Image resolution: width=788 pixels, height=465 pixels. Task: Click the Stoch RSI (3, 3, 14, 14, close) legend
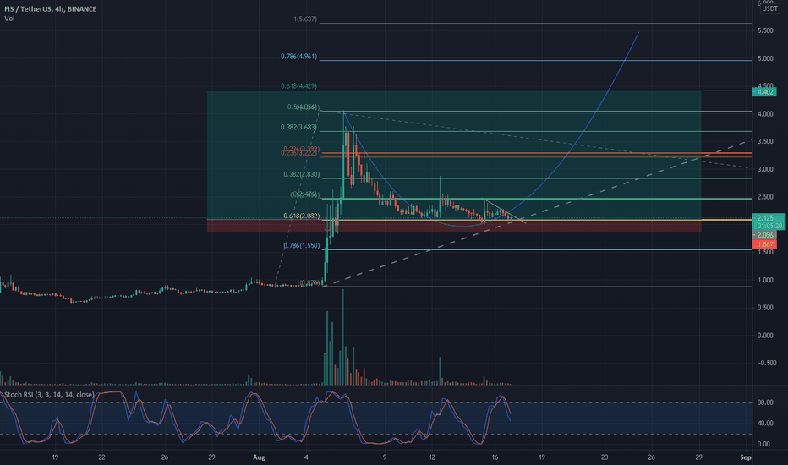coord(49,395)
